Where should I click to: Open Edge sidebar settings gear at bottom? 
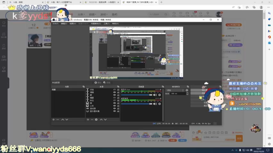pos(269,144)
